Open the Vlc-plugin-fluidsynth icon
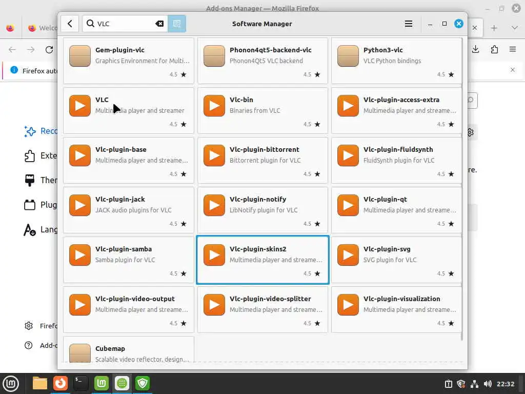This screenshot has height=394, width=525. pos(348,155)
